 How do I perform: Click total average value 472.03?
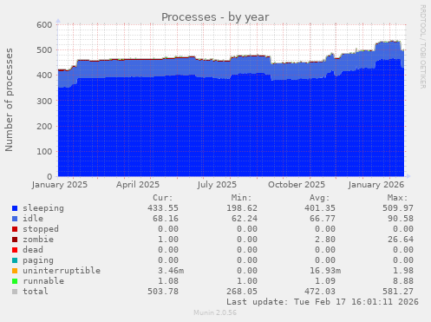point(320,292)
